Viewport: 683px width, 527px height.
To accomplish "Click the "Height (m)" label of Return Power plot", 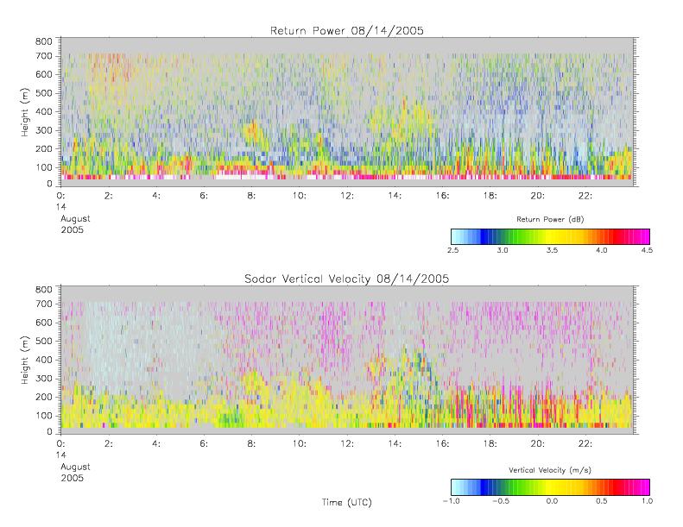I will click(x=25, y=112).
